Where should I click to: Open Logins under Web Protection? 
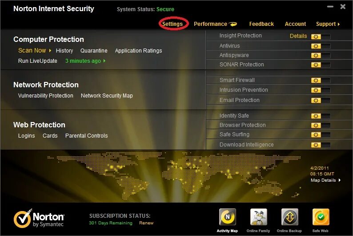click(x=27, y=136)
